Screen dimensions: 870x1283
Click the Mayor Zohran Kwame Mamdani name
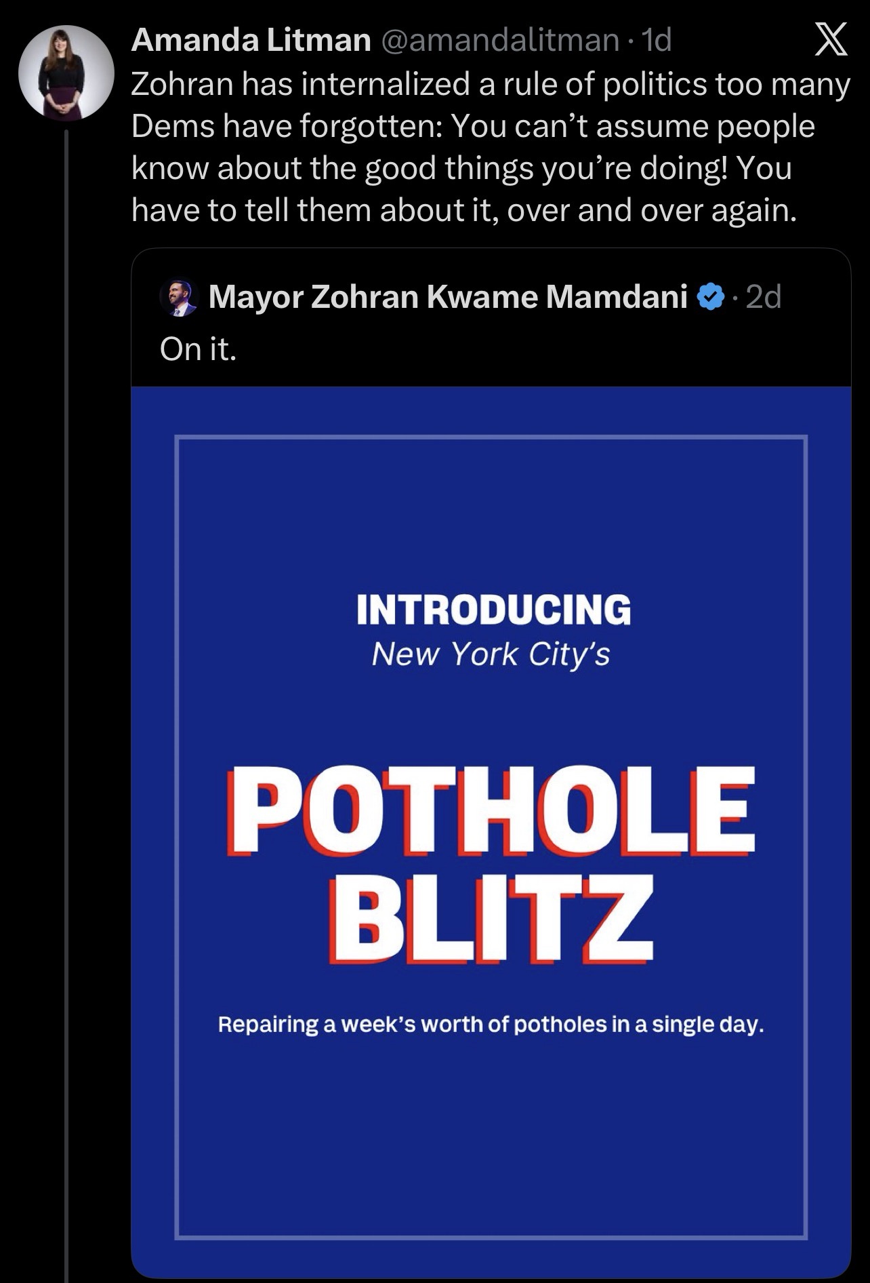click(x=448, y=297)
